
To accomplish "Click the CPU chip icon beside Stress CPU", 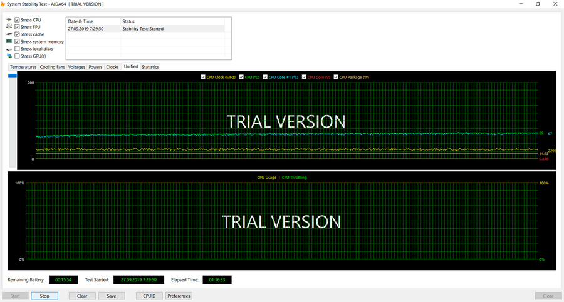I will click(9, 20).
